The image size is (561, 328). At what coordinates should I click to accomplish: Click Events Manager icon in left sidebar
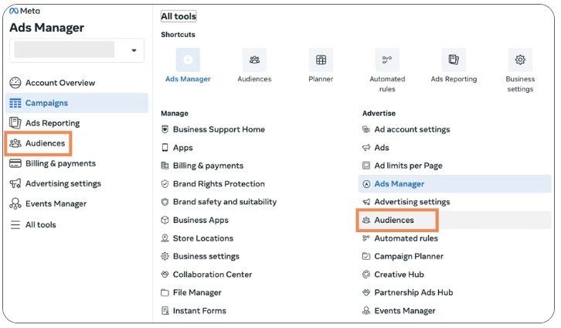tap(15, 203)
